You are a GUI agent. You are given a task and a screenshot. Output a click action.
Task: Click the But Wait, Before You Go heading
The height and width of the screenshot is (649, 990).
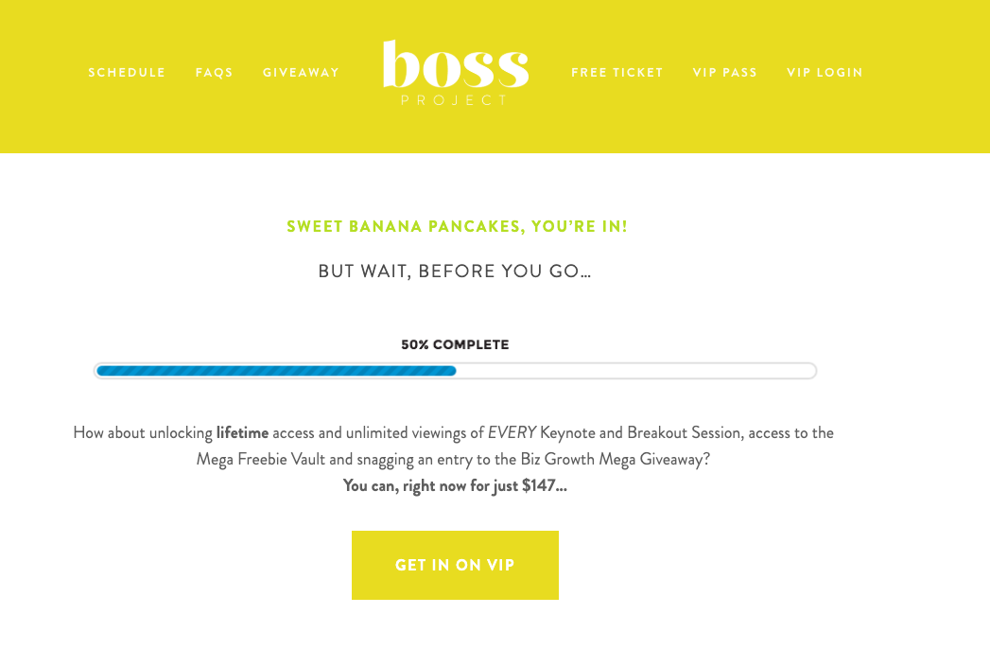coord(455,272)
